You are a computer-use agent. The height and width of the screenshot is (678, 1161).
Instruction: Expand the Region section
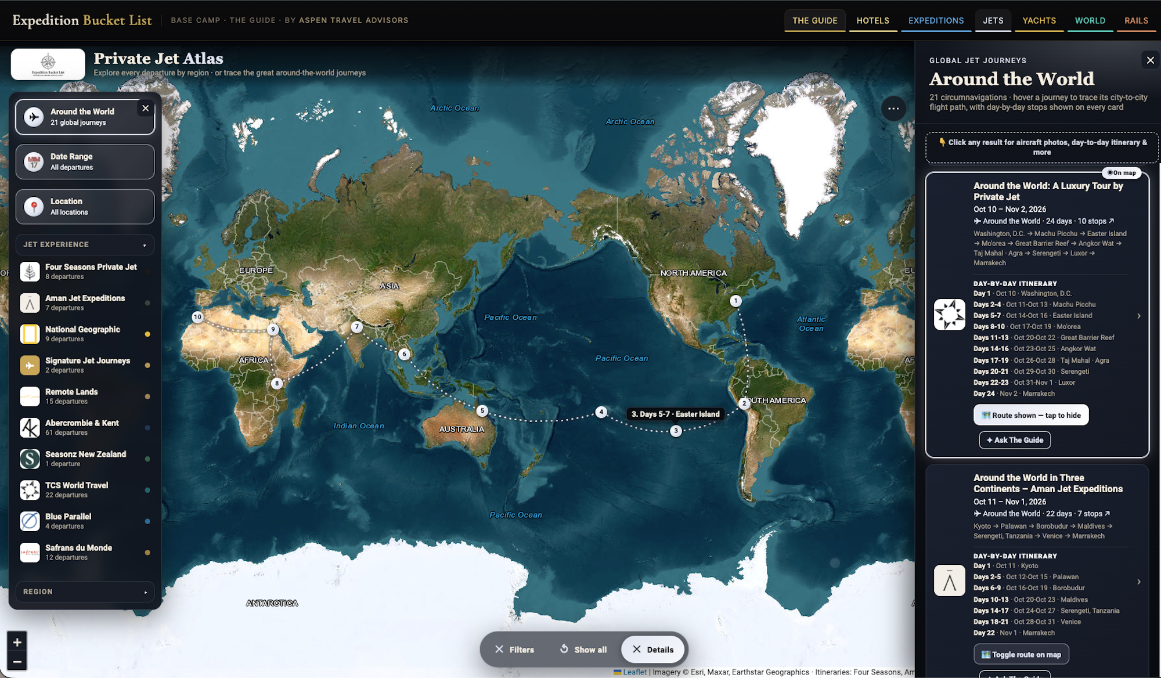(x=85, y=592)
